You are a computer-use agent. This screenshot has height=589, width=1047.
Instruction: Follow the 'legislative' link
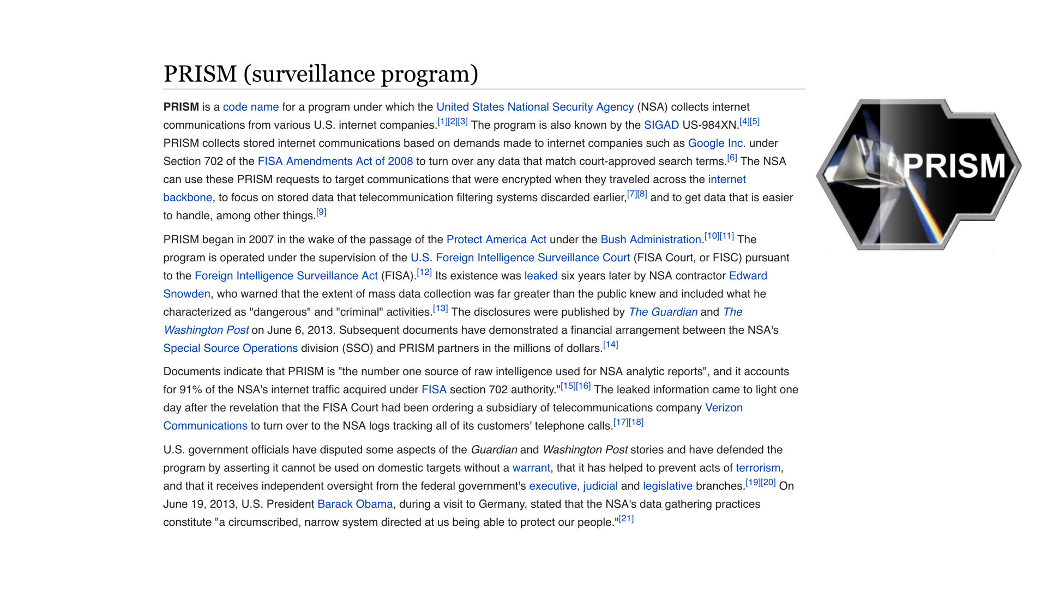(667, 486)
